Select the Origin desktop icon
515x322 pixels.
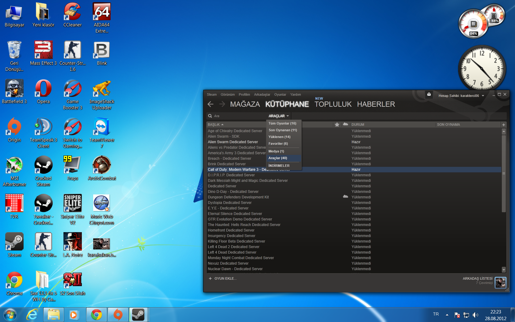(14, 130)
